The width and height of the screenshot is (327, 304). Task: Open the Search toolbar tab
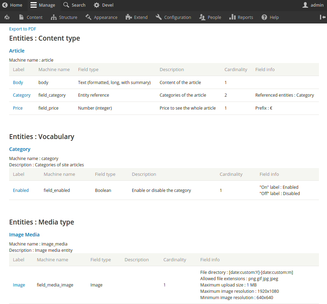pos(74,5)
